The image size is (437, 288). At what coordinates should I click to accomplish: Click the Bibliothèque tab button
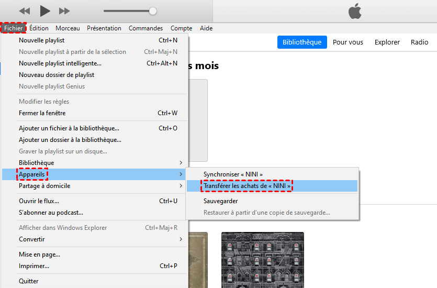click(x=302, y=42)
